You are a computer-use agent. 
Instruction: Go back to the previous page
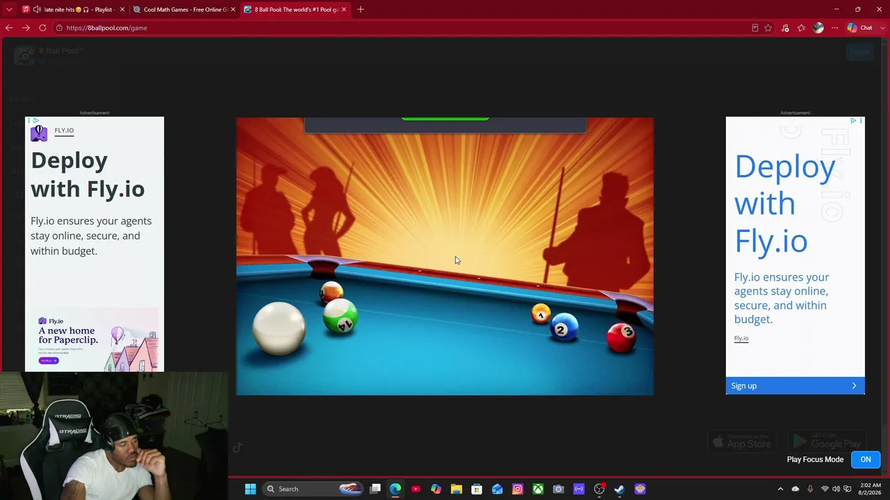click(9, 28)
